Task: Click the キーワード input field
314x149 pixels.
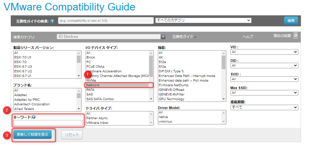Action: tap(48, 123)
